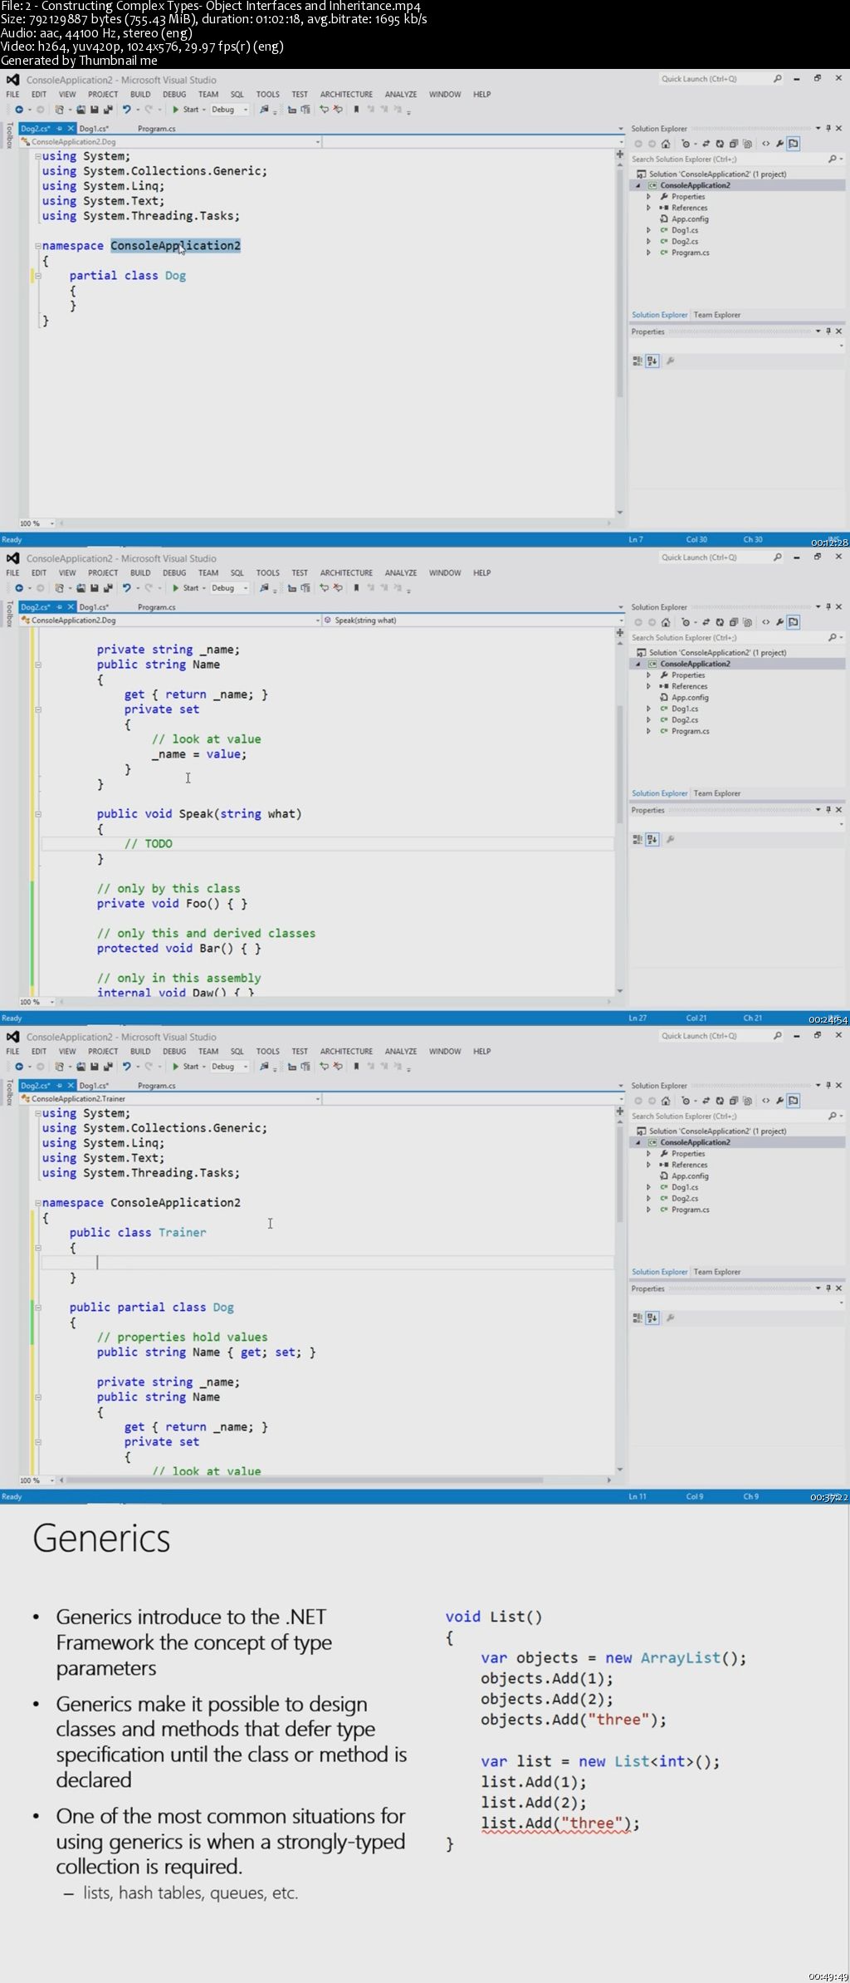Click Solution Explorer Home icon, 00:12:28 frame

click(x=666, y=144)
